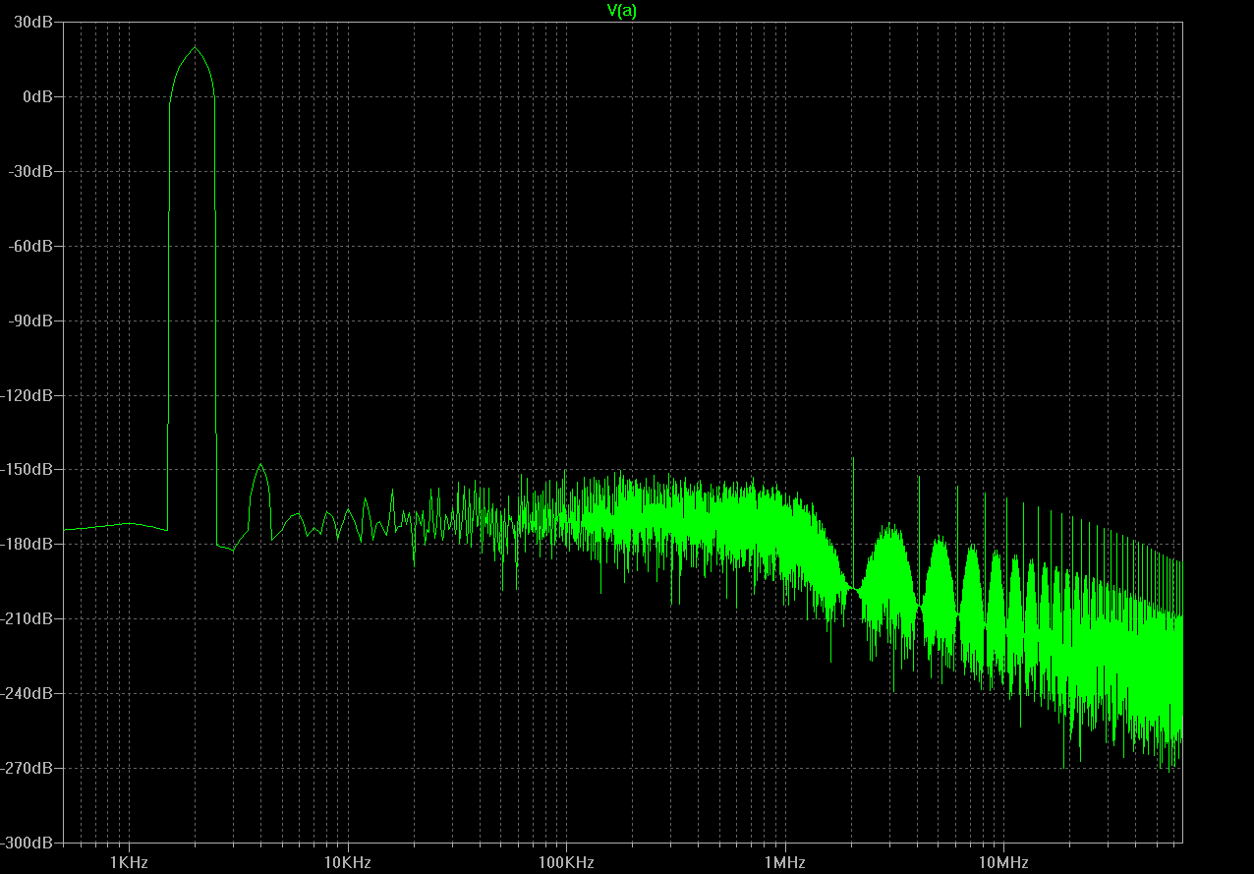
Task: Click the 1KHz horizontal axis label
Action: [129, 862]
